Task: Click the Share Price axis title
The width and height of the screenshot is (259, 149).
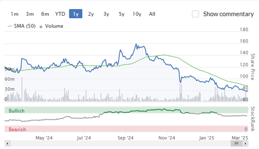Action: click(253, 67)
